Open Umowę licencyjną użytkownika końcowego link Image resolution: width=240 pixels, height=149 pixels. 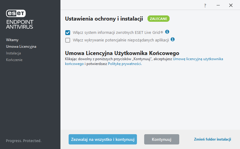(x=198, y=59)
